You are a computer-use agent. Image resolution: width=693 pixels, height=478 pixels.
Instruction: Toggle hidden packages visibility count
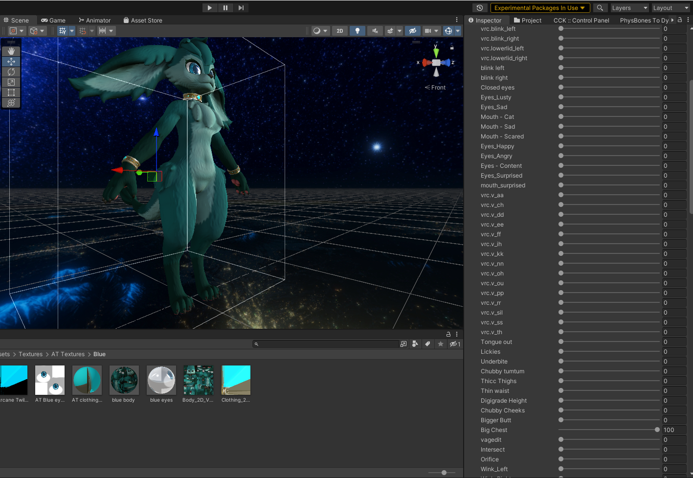click(x=455, y=344)
